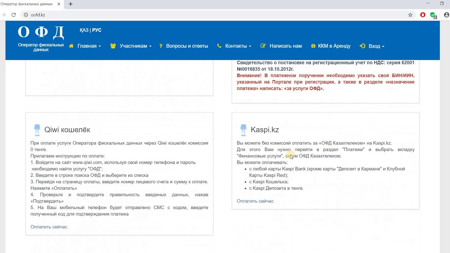Viewport: 450px width, 253px height.
Task: Click the text 'с Kaspi Депозита в тенге.'
Action: click(276, 188)
